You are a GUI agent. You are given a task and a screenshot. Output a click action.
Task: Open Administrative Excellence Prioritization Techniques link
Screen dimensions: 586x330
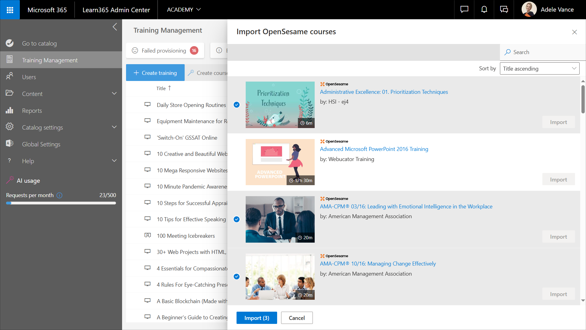click(x=384, y=92)
